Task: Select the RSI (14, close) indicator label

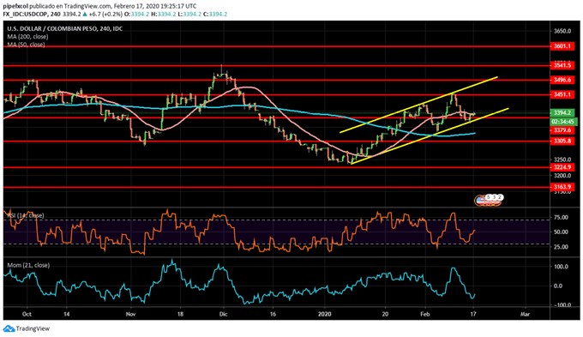Action: pos(26,215)
